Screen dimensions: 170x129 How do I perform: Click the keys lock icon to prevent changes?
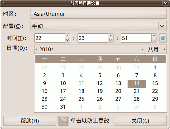[63, 121]
